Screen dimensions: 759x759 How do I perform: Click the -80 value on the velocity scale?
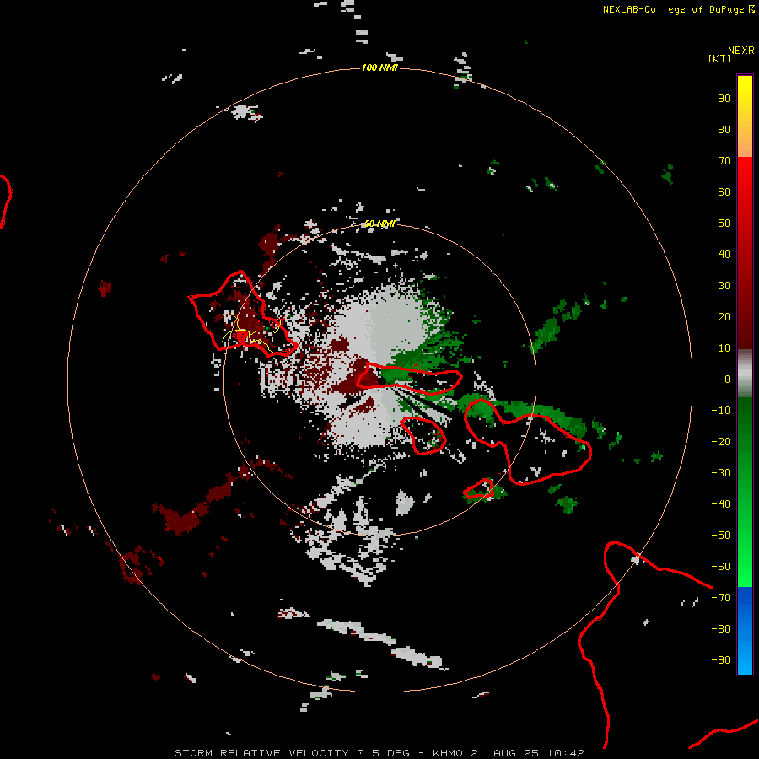tap(721, 629)
